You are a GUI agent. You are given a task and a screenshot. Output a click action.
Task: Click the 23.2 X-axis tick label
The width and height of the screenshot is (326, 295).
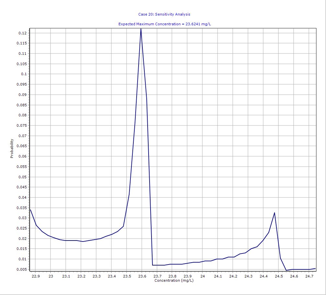81,276
